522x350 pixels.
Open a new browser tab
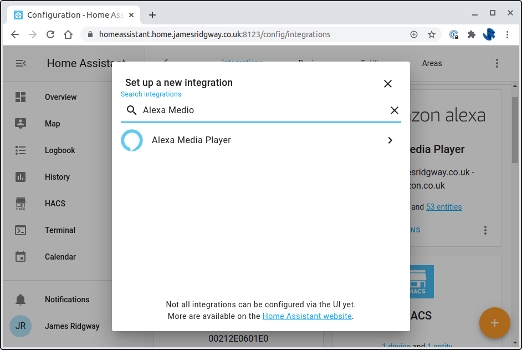tap(152, 15)
